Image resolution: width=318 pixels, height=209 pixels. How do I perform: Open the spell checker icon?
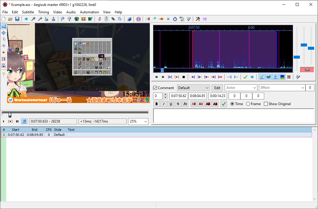[189, 19]
